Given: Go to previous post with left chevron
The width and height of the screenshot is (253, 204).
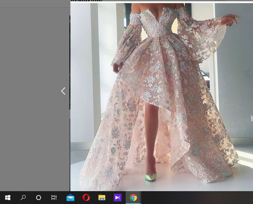Looking at the screenshot, I should [63, 91].
